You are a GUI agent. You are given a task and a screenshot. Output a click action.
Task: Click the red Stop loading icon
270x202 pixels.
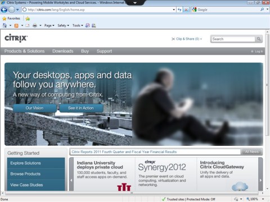186,10
